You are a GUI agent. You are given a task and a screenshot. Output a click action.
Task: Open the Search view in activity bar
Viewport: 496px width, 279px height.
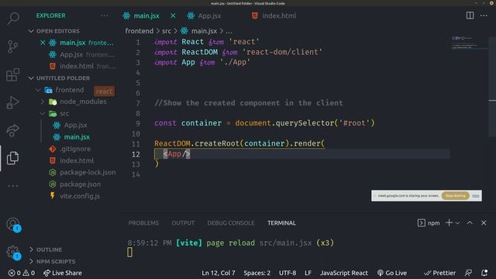coord(13,18)
